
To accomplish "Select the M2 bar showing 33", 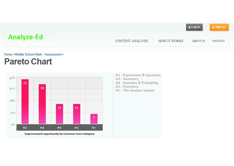I will tap(25, 101).
